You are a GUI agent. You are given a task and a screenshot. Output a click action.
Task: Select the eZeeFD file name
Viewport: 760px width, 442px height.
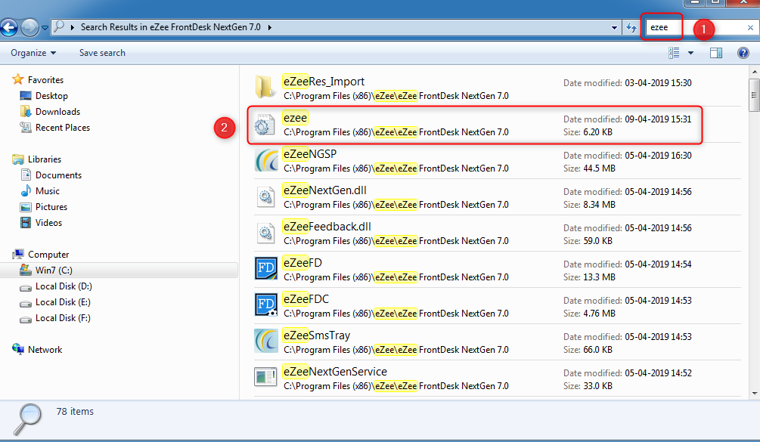point(302,263)
